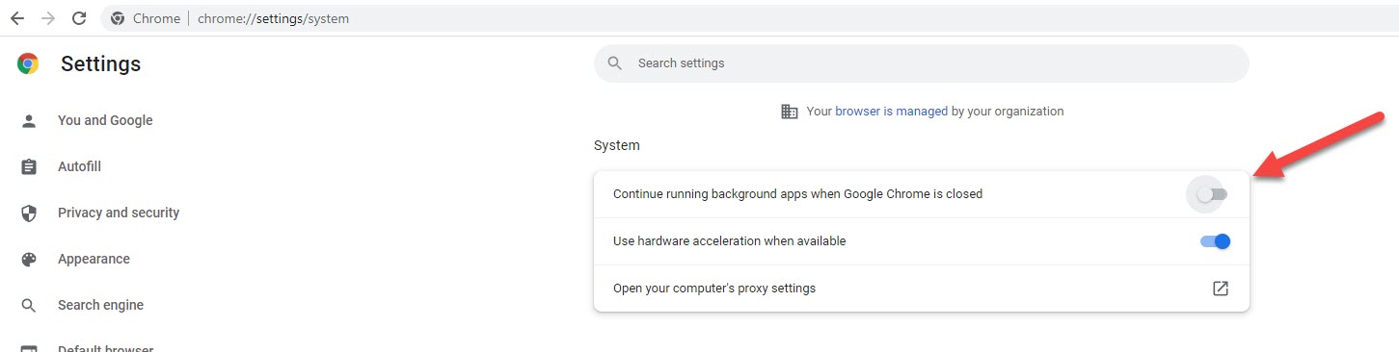Click the forward navigation arrow
The image size is (1399, 352).
pos(48,18)
